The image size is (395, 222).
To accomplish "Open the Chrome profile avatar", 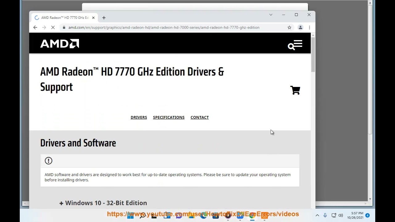I will tap(300, 27).
